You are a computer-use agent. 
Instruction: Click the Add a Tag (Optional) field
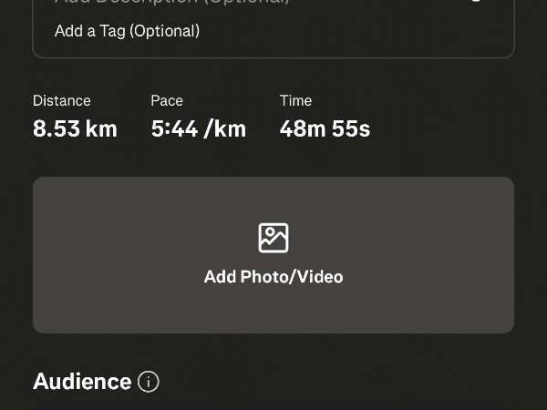pos(127,31)
